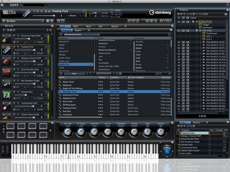Screen dimensions: 230x172
Task: Click the Cloud Number Nine piano icon
Action: tap(6, 72)
